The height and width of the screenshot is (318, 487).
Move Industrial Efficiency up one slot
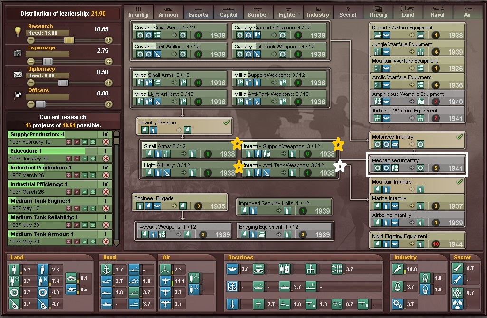coord(85,192)
